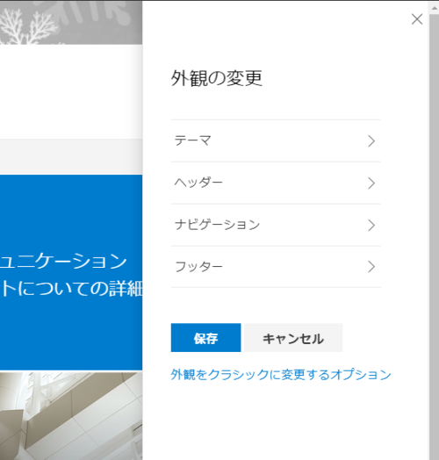439x460 pixels.
Task: Click the snowflake banner image
Action: point(71,22)
